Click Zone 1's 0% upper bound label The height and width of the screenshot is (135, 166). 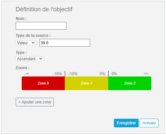pos(102,74)
